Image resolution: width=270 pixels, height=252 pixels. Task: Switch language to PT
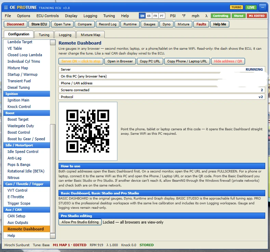[162, 16]
